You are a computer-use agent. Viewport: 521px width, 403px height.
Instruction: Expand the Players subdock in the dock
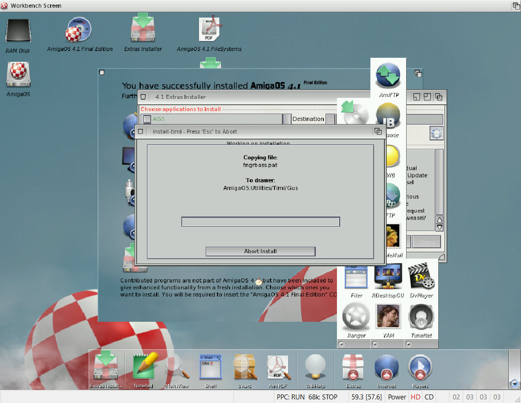[420, 367]
